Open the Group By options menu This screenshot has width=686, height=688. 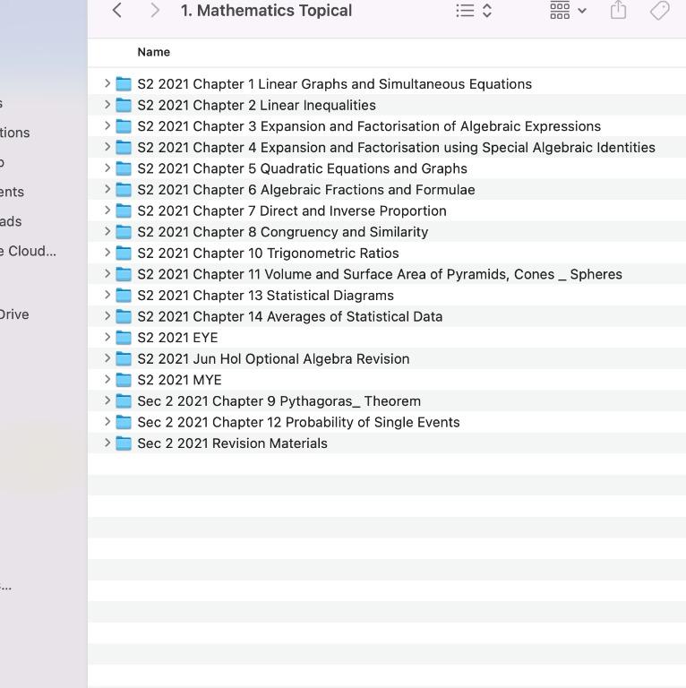pos(568,11)
